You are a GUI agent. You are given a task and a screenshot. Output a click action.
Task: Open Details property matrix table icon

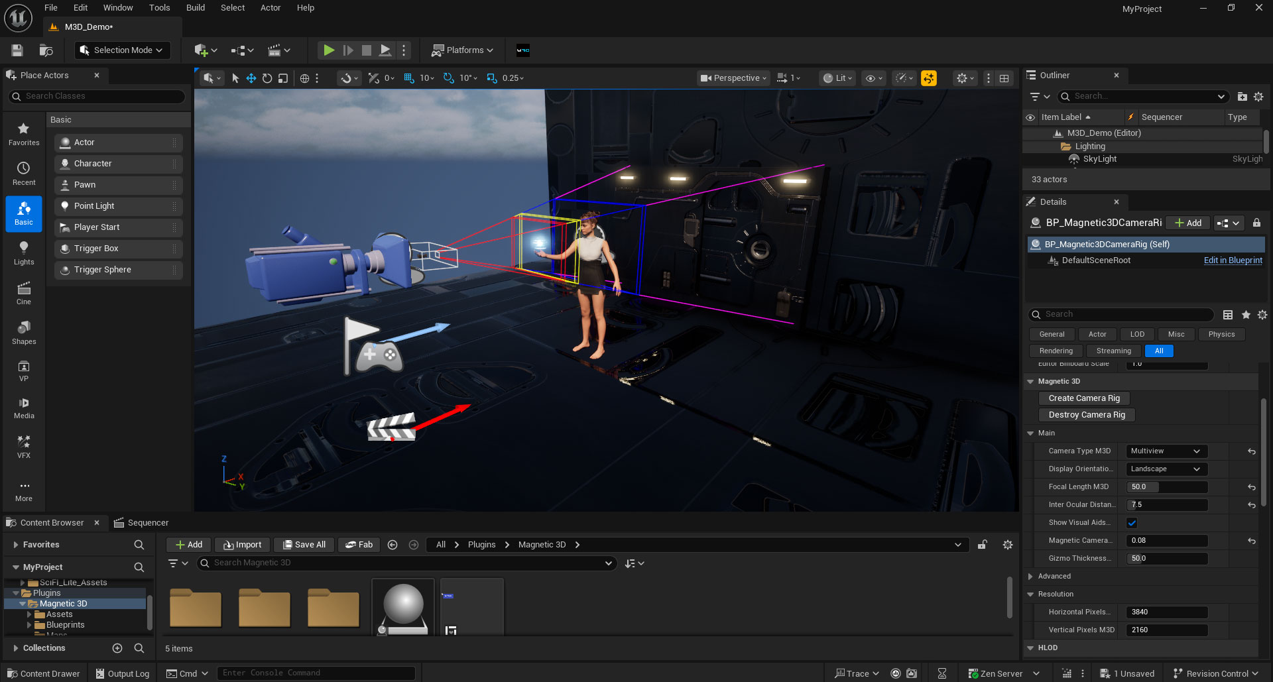1228,315
